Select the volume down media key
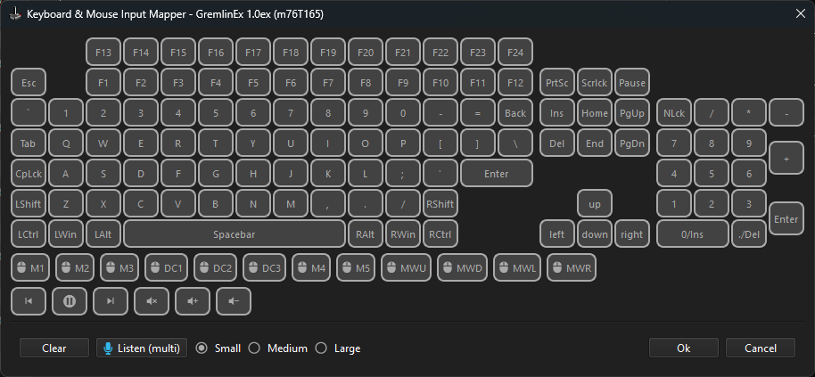The height and width of the screenshot is (377, 815). [x=234, y=301]
